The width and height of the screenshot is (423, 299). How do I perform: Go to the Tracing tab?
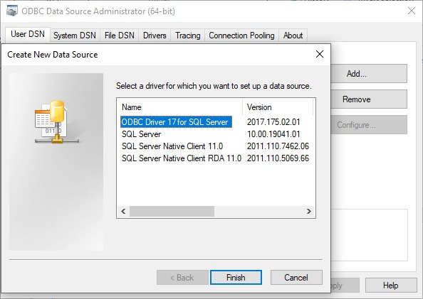point(188,36)
